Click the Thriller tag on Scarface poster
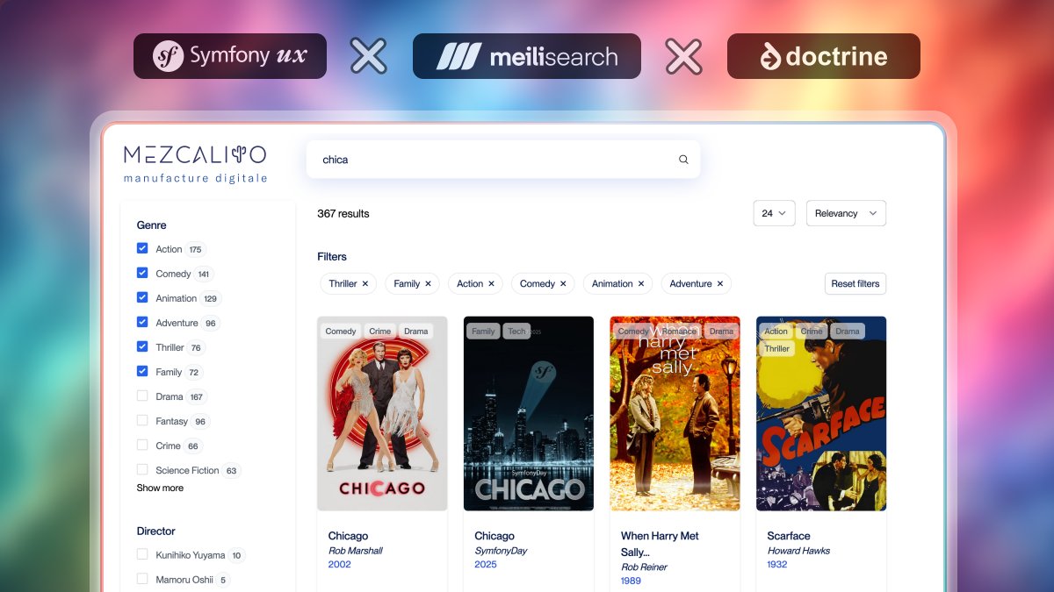1054x592 pixels. click(x=777, y=348)
